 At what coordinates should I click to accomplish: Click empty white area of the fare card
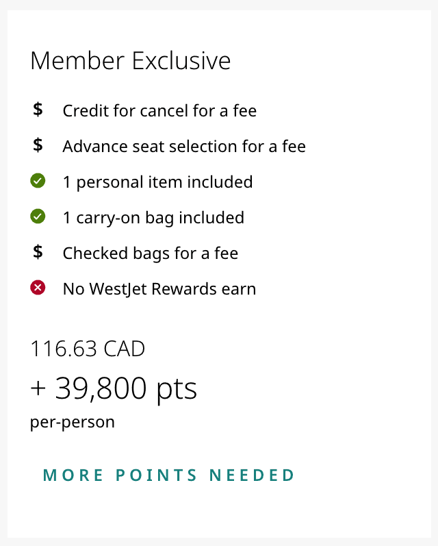342,384
